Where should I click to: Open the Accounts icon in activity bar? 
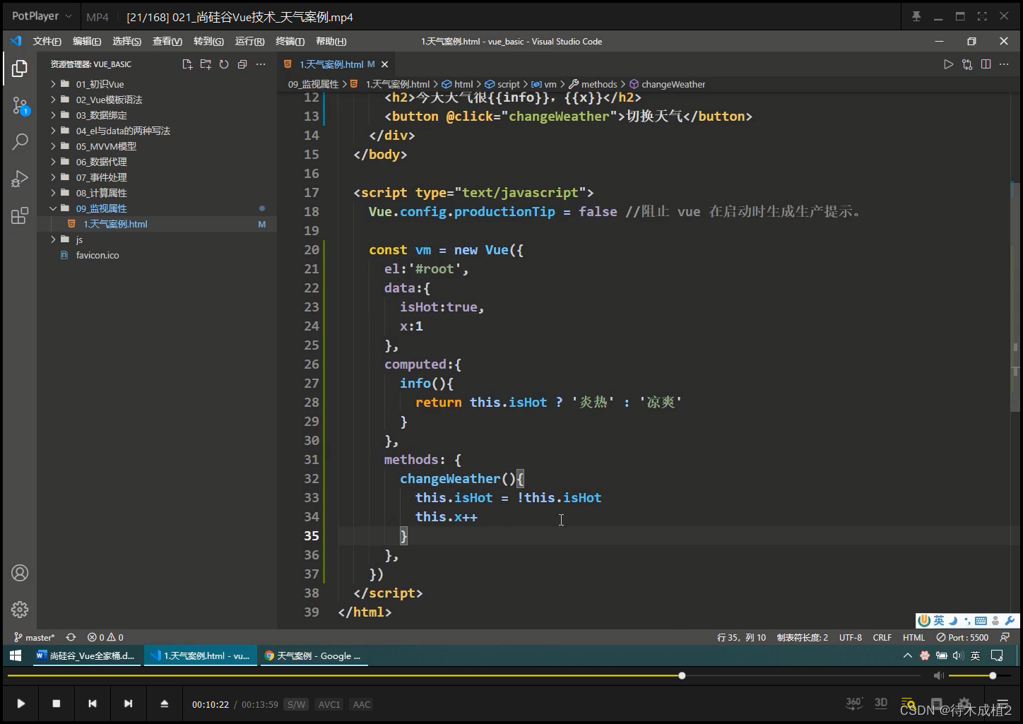point(20,573)
